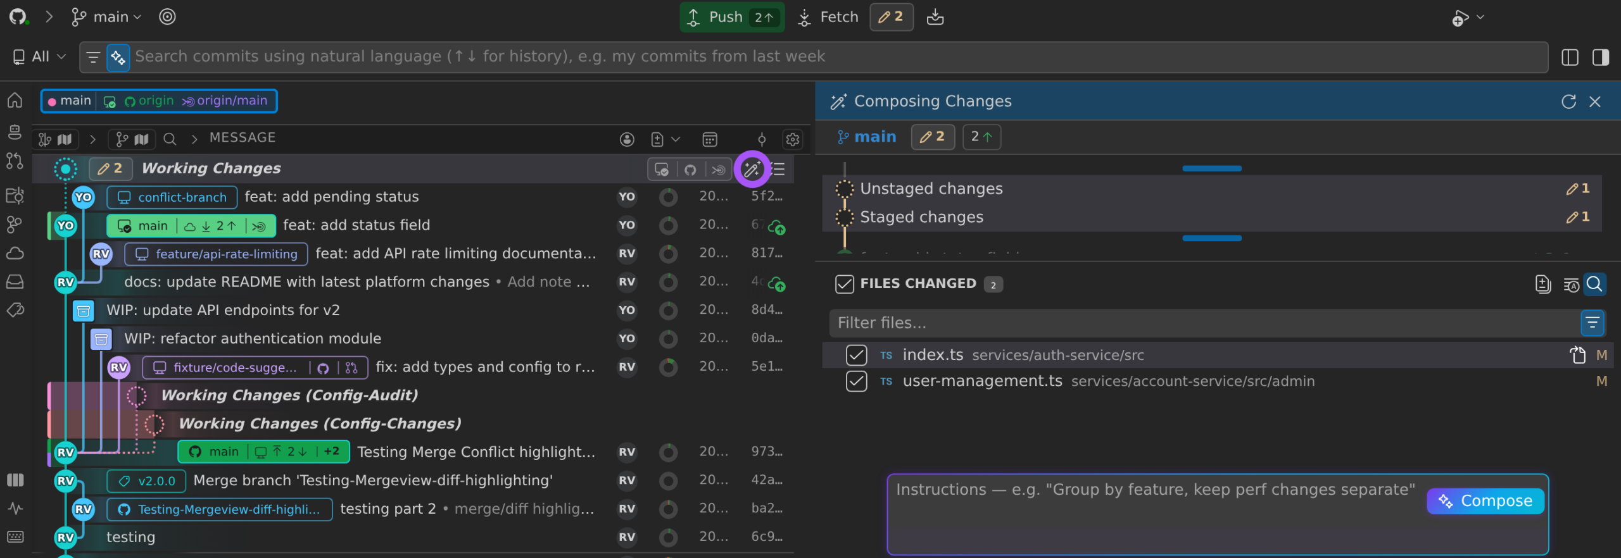Click the commit SHA column header icon
Viewport: 1621px width, 558px height.
(762, 139)
